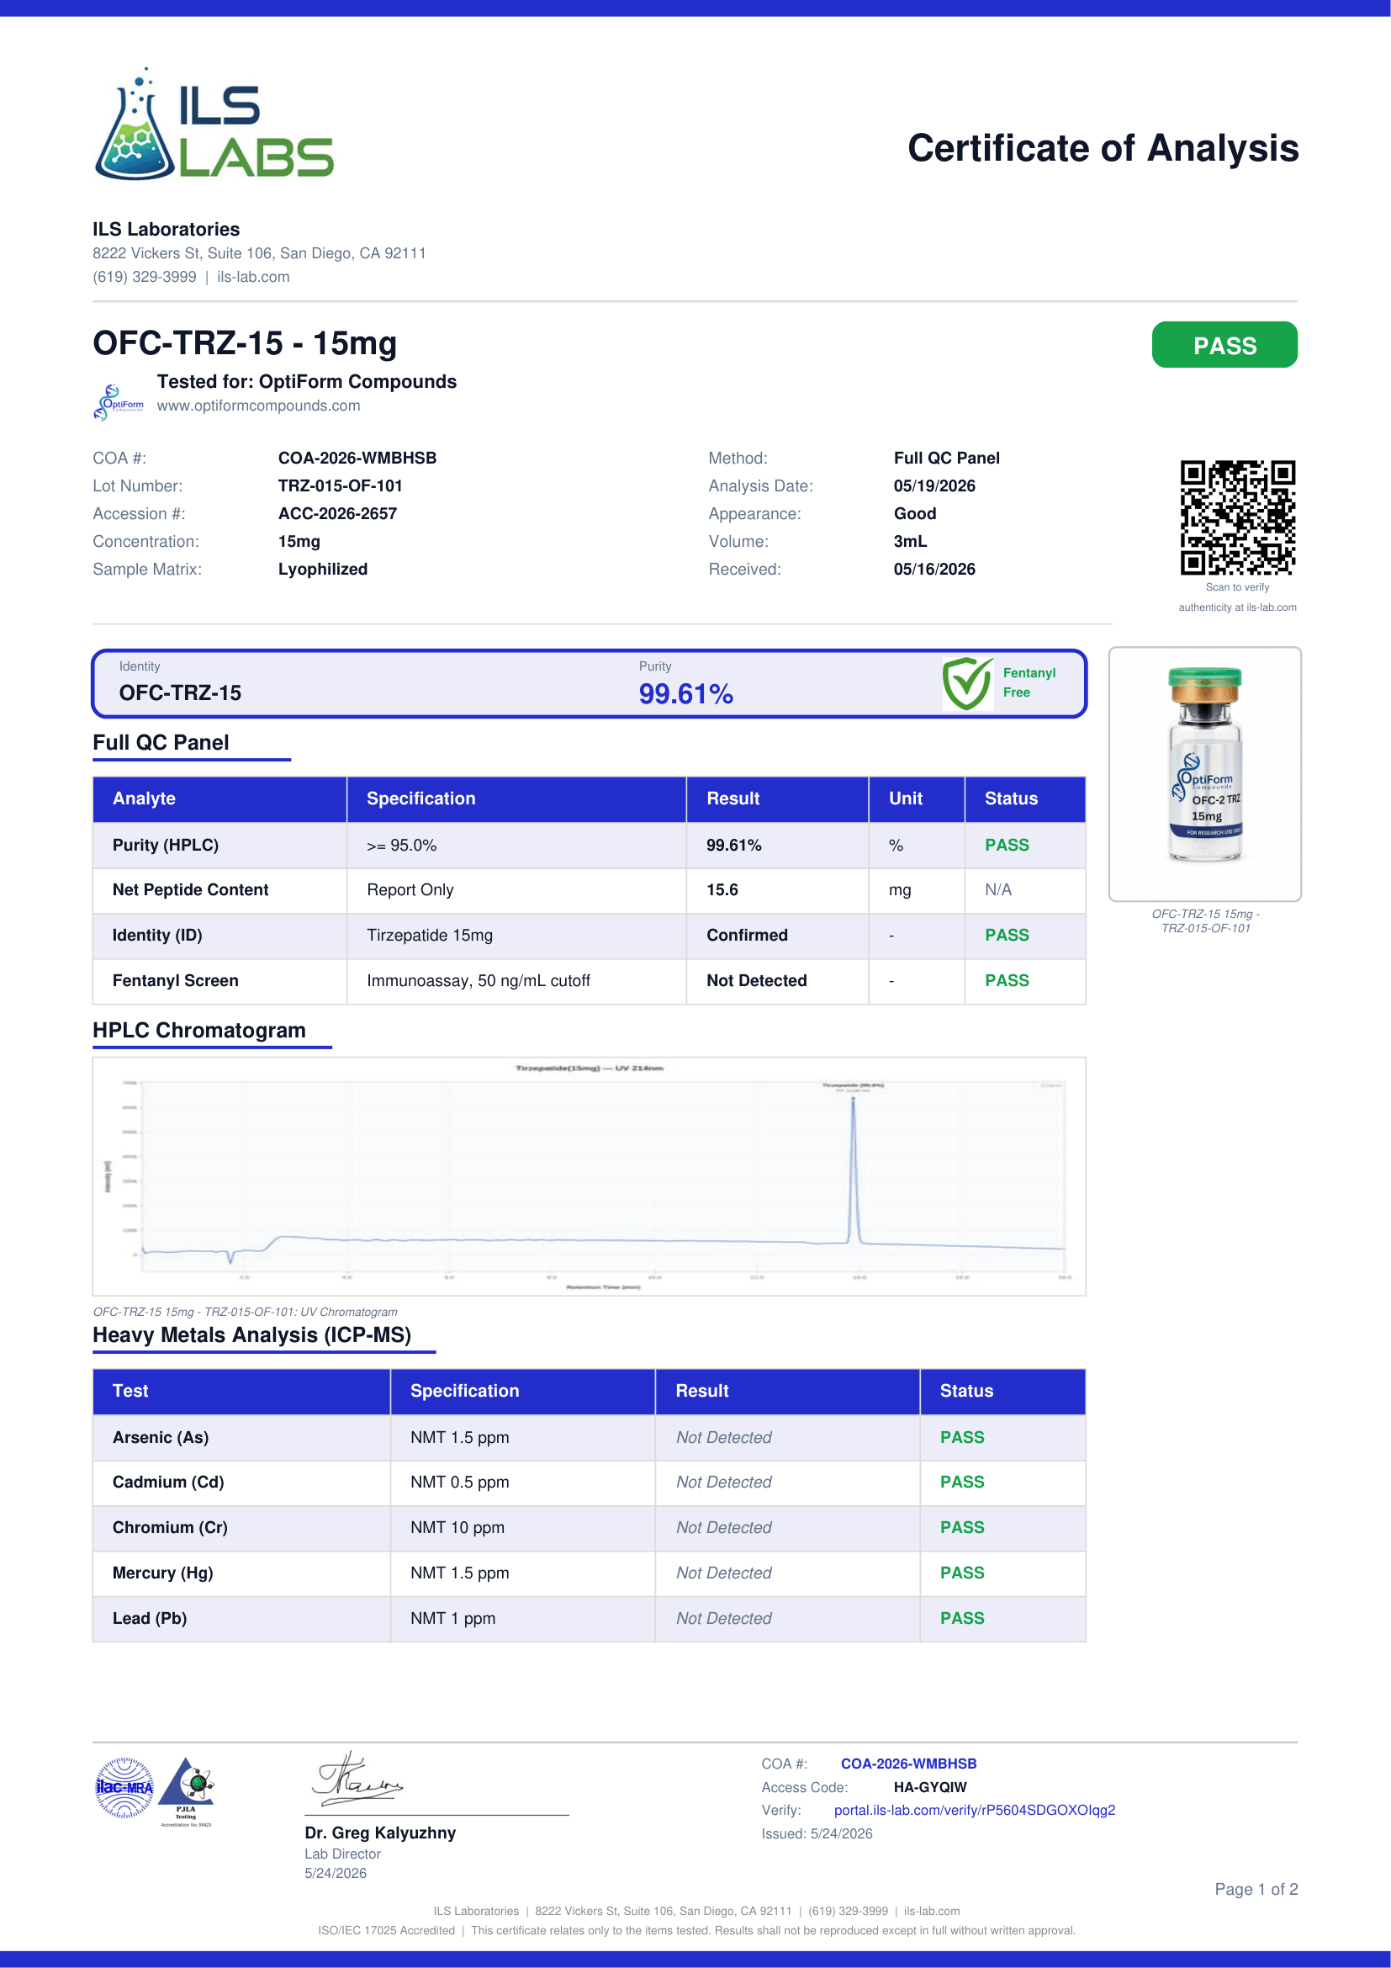Click the Analyte column header
This screenshot has height=1968, width=1391.
(219, 798)
